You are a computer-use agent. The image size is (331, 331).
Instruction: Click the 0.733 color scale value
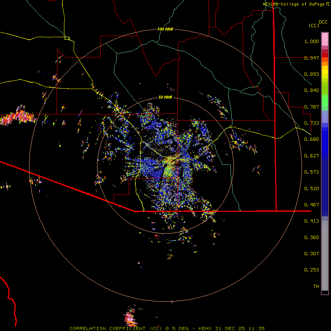312,123
